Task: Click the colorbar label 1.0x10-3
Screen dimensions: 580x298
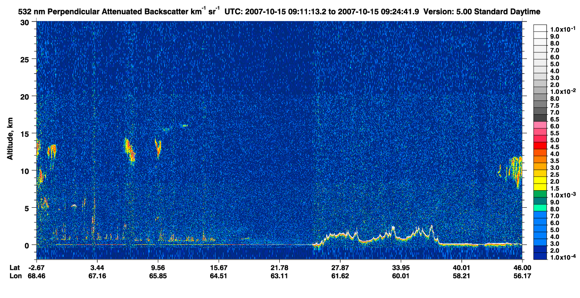Action: pos(564,194)
